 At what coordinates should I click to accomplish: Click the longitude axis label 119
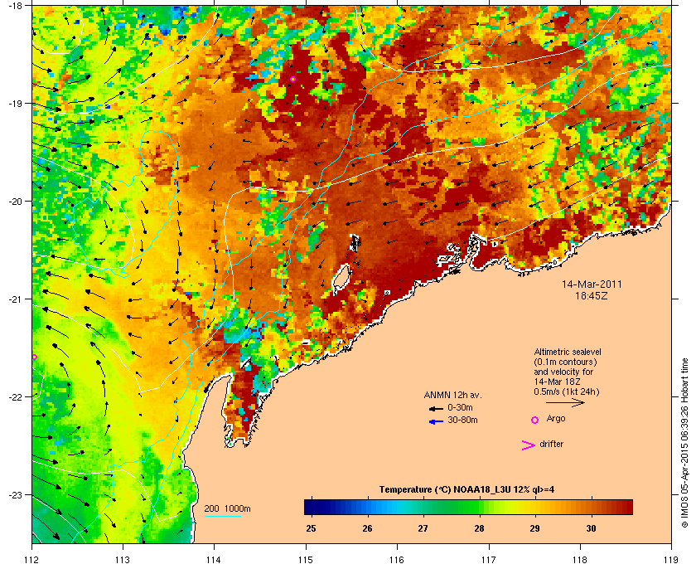[x=672, y=559]
